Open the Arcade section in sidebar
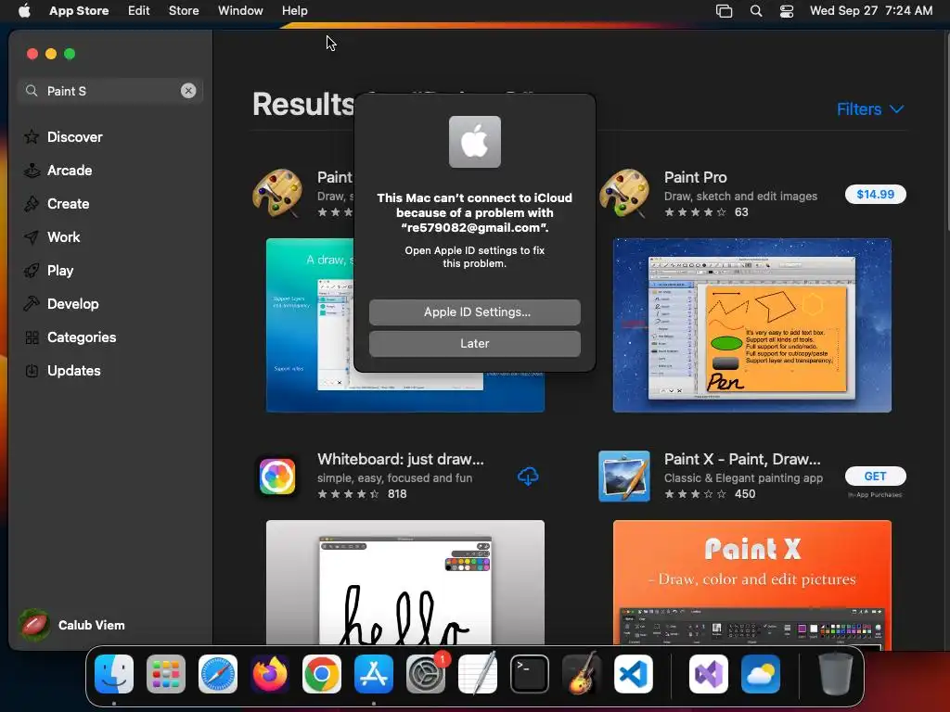The height and width of the screenshot is (712, 950). [70, 171]
